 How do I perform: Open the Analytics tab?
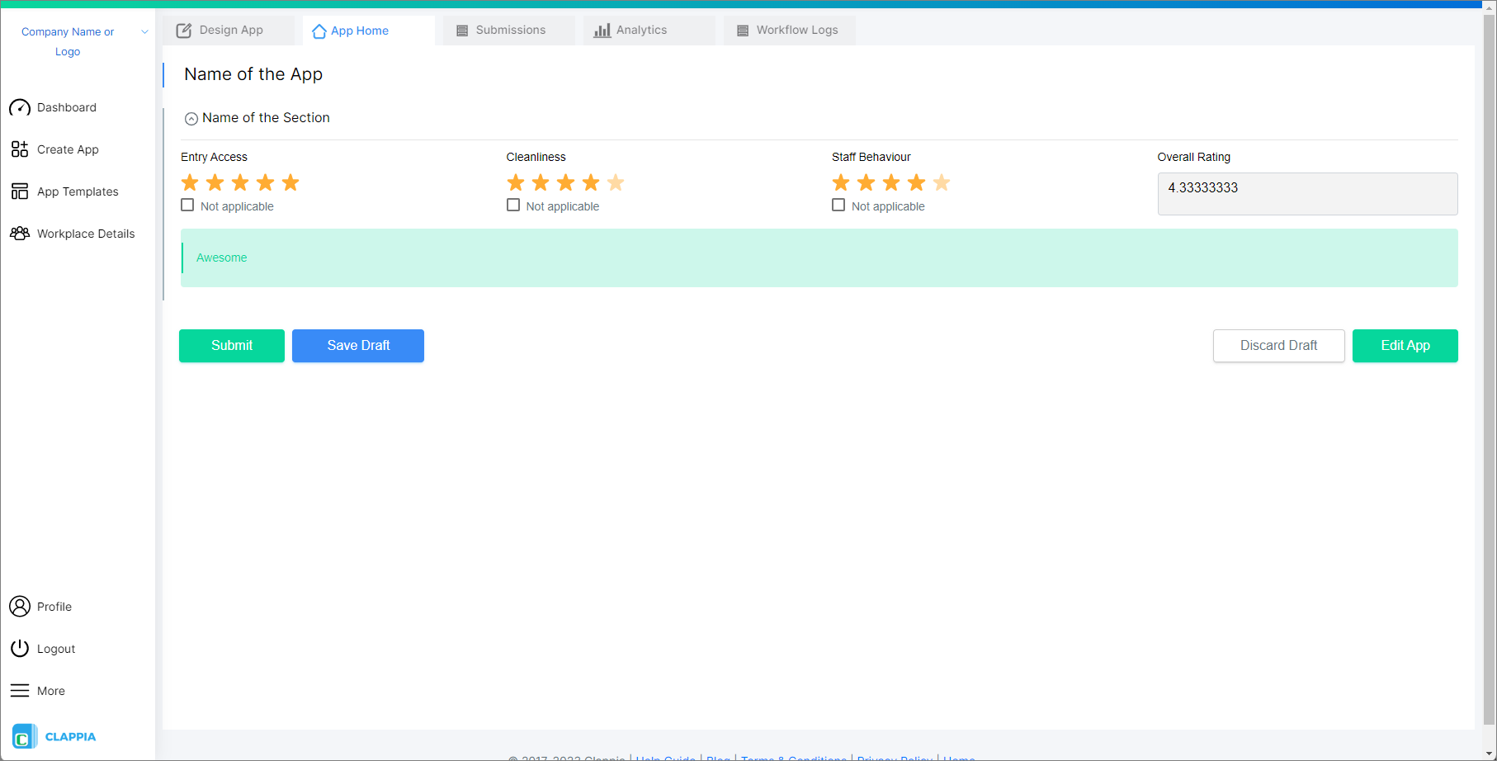coord(649,30)
